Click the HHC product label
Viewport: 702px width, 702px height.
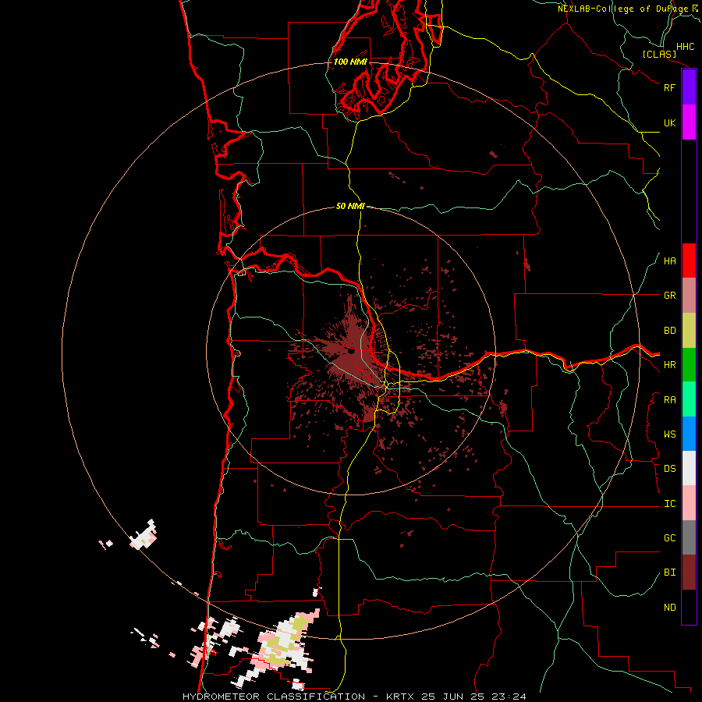tap(685, 47)
